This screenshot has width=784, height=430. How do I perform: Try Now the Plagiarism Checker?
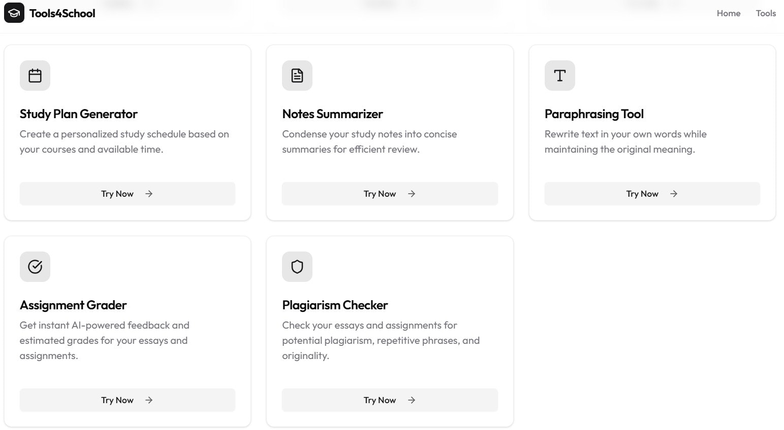pyautogui.click(x=390, y=400)
